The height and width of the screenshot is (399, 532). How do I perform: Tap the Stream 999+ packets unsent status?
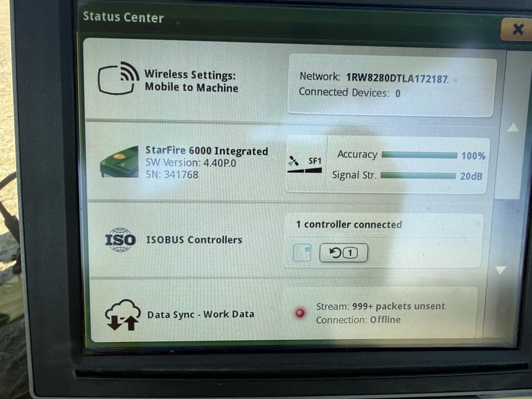pyautogui.click(x=380, y=306)
